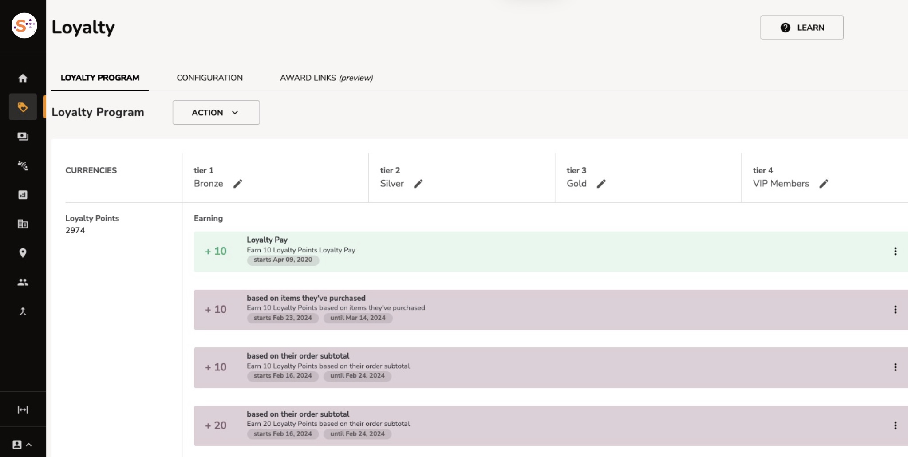Click the home icon in sidebar
Screen dimensions: 908x457
tap(23, 79)
